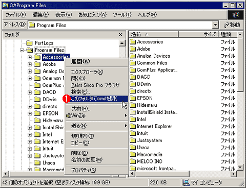Expand the Adobe node in folder tree
Viewport: 246px width, 188px height.
(30, 64)
